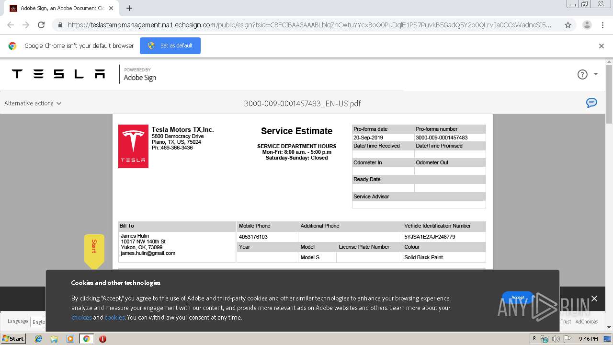Click the Service Estimate heading
The image size is (613, 345).
[x=296, y=131]
